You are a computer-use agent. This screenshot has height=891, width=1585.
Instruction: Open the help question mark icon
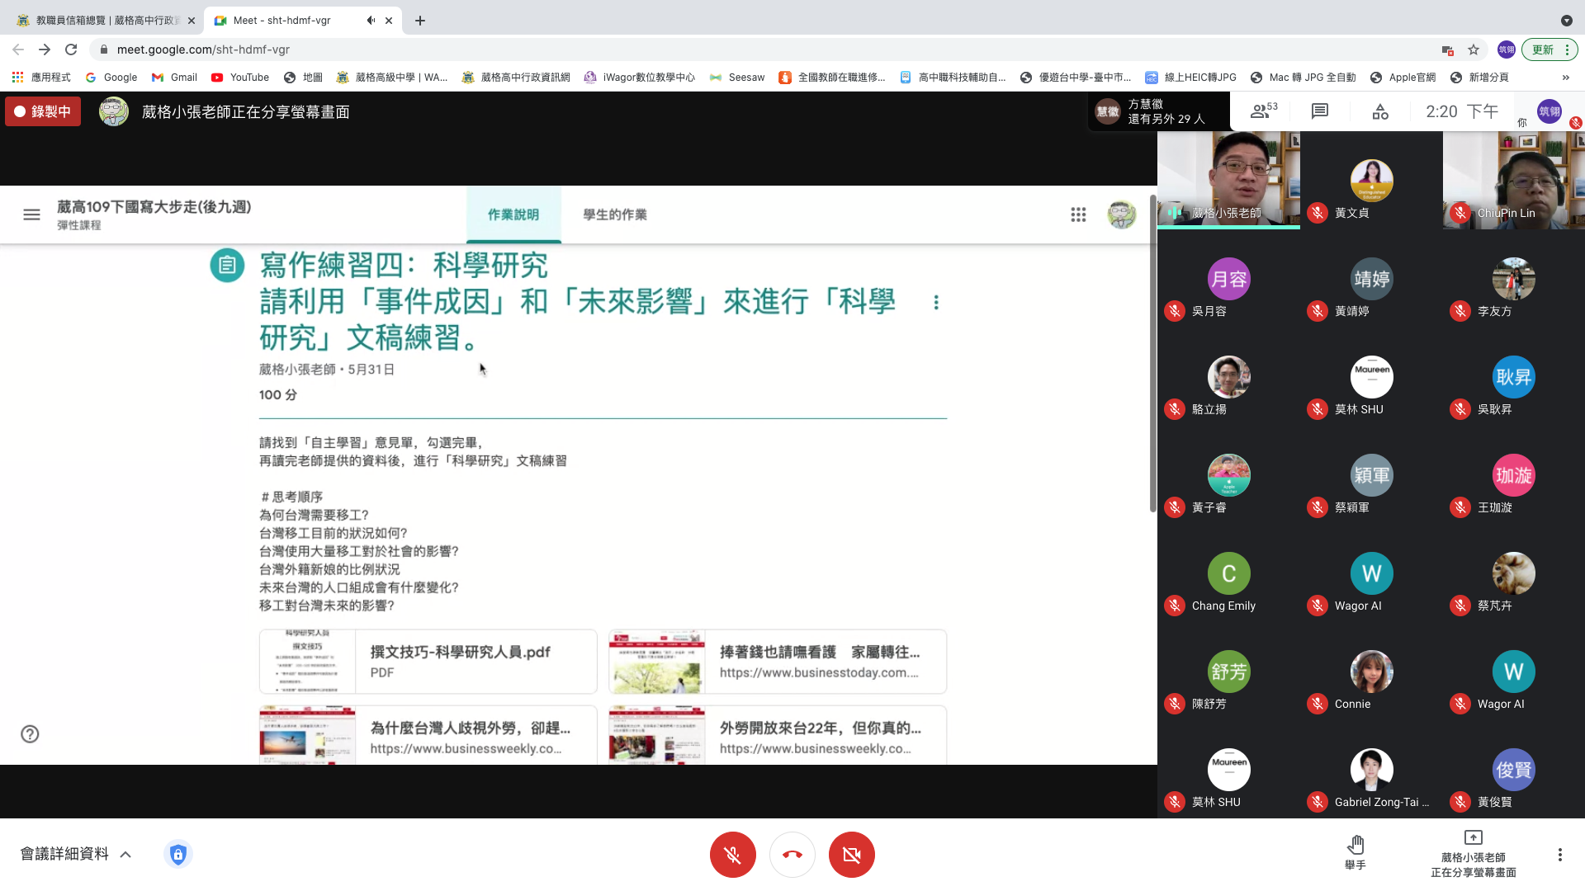point(31,734)
